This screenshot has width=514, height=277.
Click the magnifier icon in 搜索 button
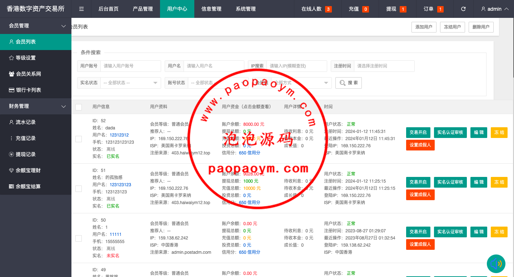342,83
